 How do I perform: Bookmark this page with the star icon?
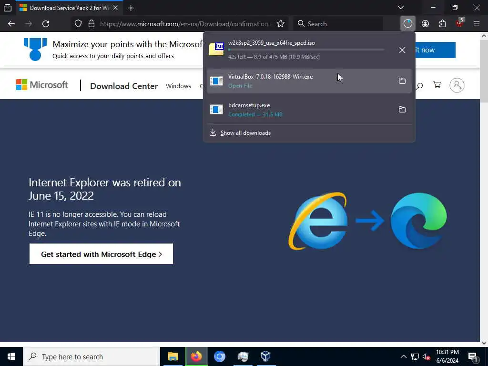point(280,24)
